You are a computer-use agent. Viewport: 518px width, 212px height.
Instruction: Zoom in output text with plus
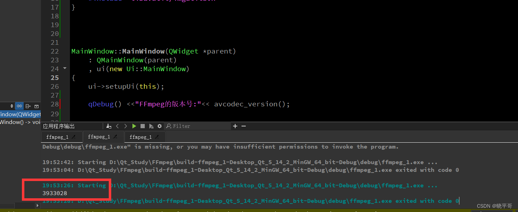235,126
